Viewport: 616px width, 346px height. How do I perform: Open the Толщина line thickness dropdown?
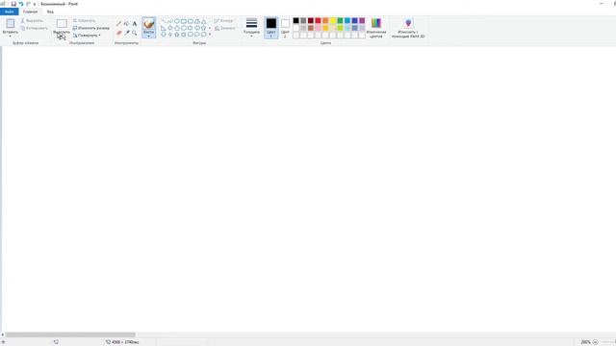tap(251, 28)
